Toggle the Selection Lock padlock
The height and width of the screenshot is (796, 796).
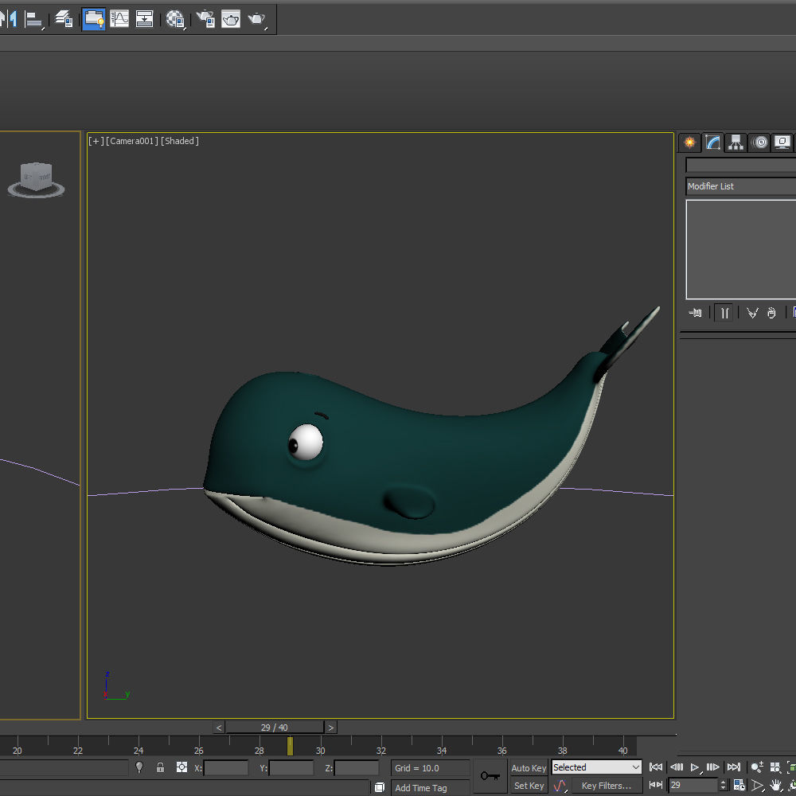160,767
